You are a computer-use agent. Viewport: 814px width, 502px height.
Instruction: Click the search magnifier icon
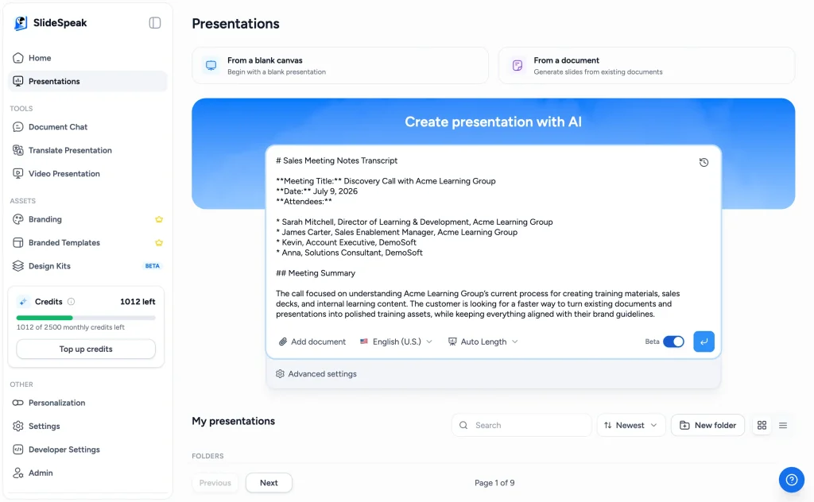[x=463, y=425]
